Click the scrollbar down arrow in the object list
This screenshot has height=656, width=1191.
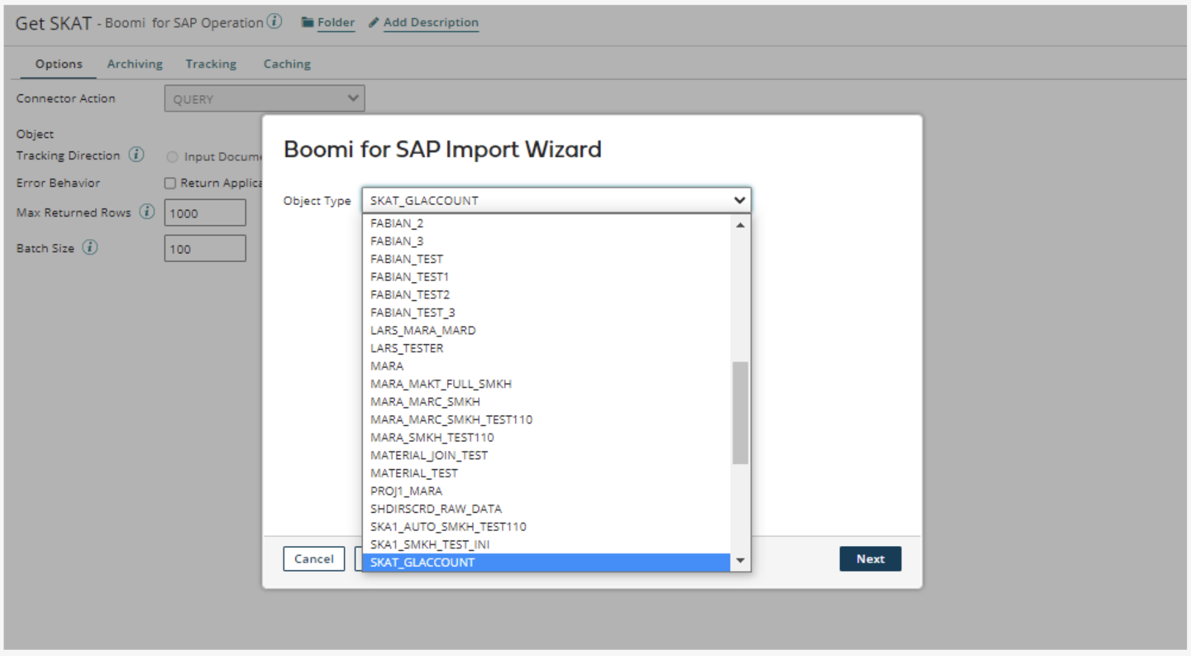point(739,561)
